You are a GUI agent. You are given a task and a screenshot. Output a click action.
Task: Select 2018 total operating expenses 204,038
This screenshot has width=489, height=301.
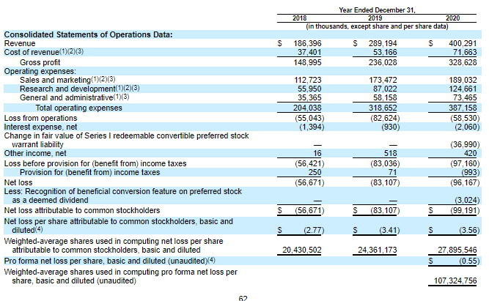(x=307, y=108)
